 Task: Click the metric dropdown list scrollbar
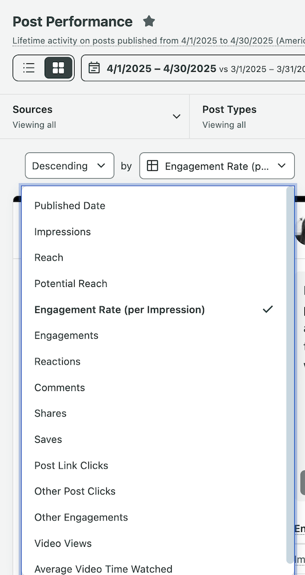(290, 375)
